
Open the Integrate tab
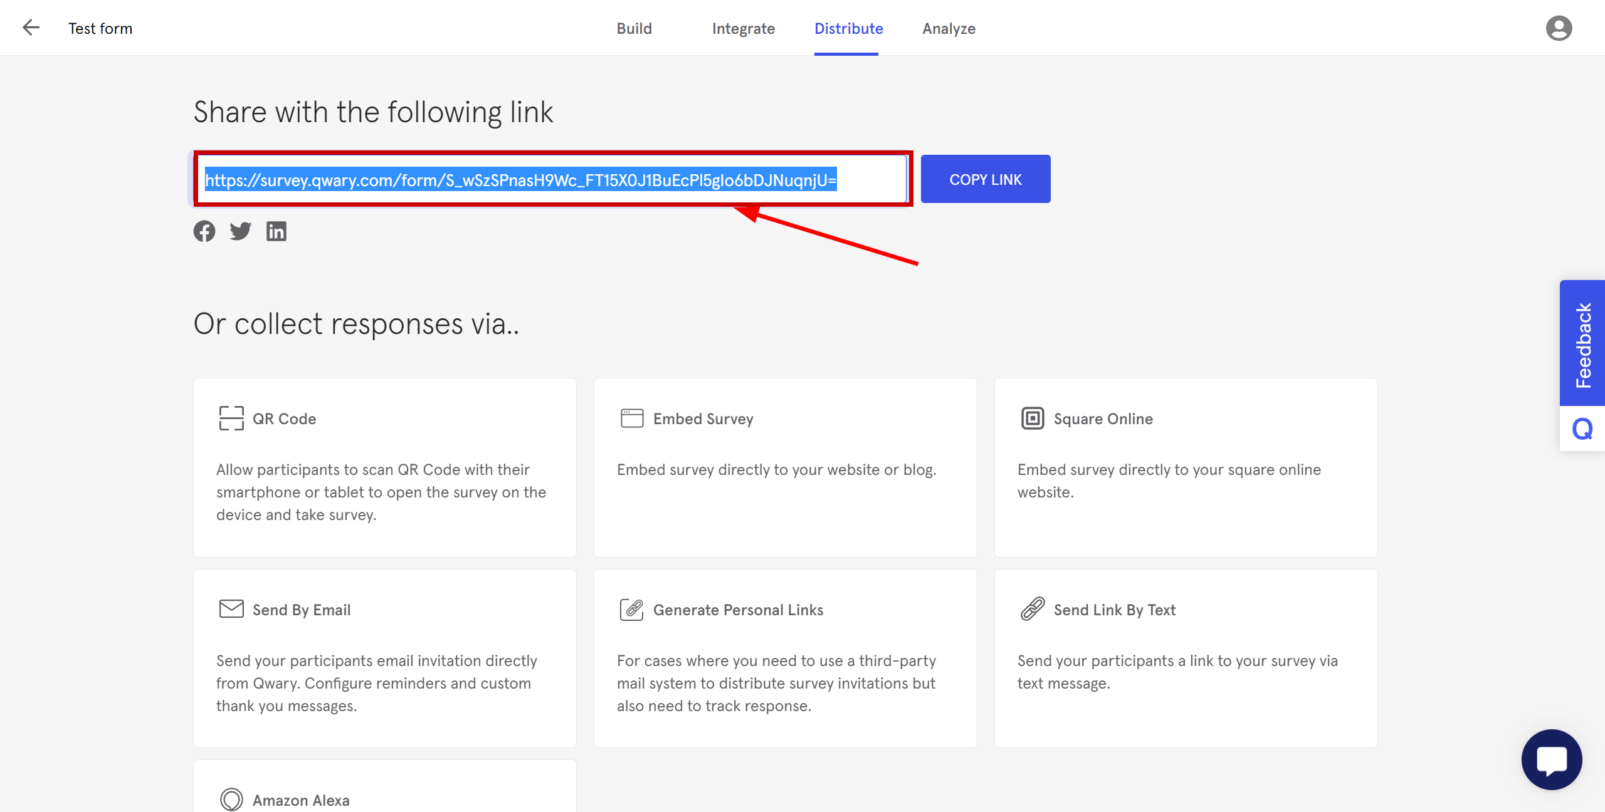pos(743,29)
